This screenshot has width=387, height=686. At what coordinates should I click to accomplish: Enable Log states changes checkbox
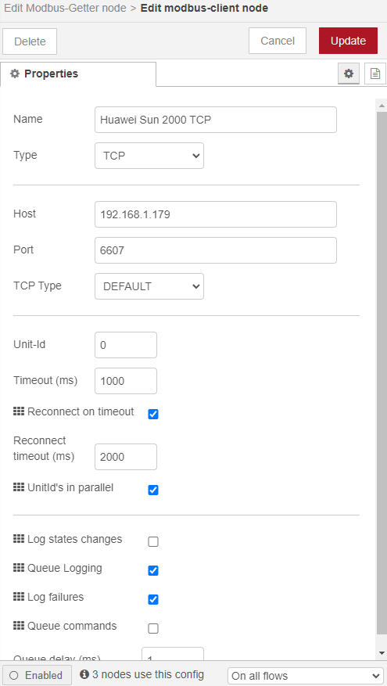[x=153, y=541]
